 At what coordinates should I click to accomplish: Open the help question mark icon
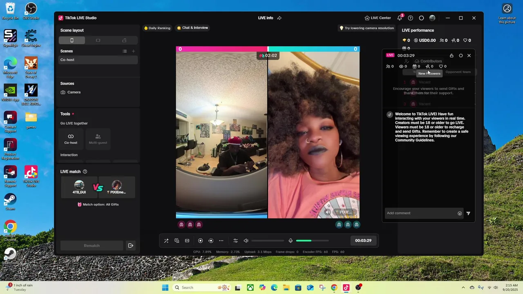(x=411, y=18)
